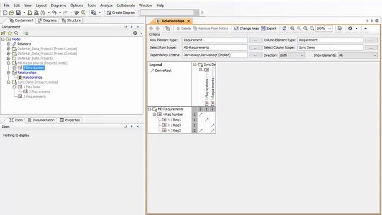The image size is (382, 215).
Task: Click the zoom magnifier icon left of 100%
Action: [312, 29]
